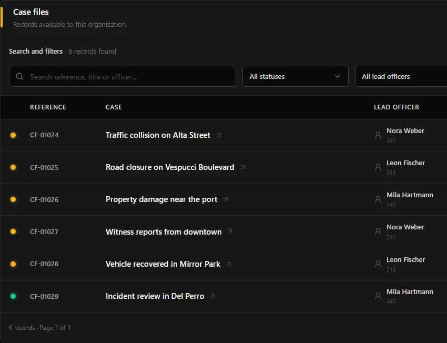Screen dimensions: 447x343
Task: Click Leon Fischer in CF-01028 row
Action: (405, 260)
